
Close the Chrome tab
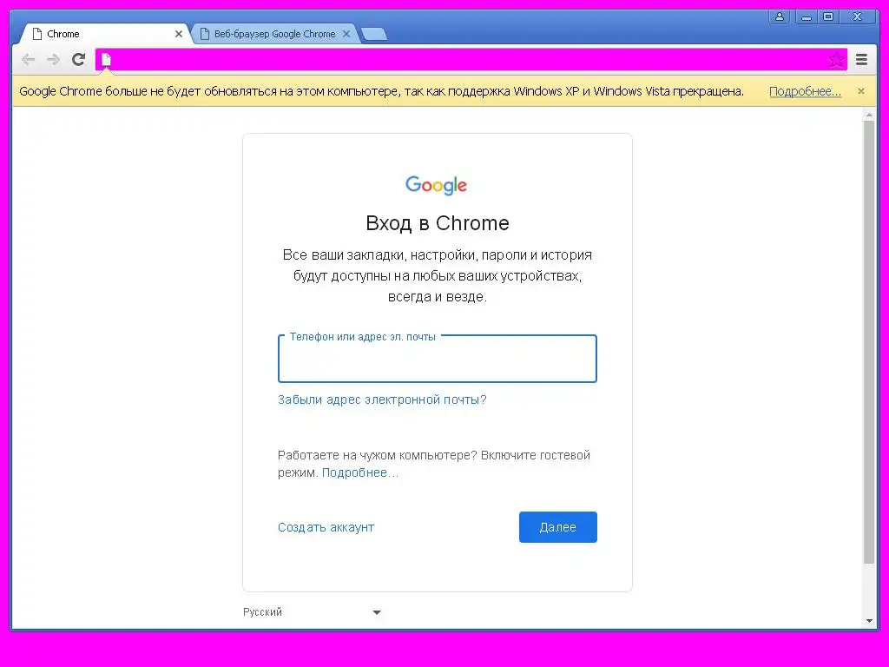coord(179,34)
